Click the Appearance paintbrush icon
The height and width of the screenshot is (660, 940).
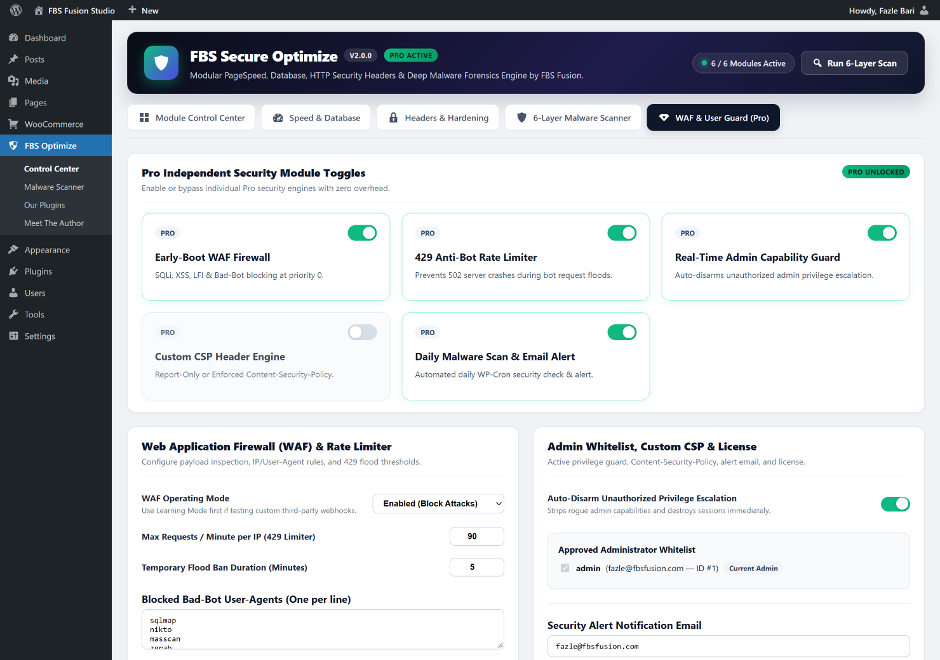click(x=13, y=249)
